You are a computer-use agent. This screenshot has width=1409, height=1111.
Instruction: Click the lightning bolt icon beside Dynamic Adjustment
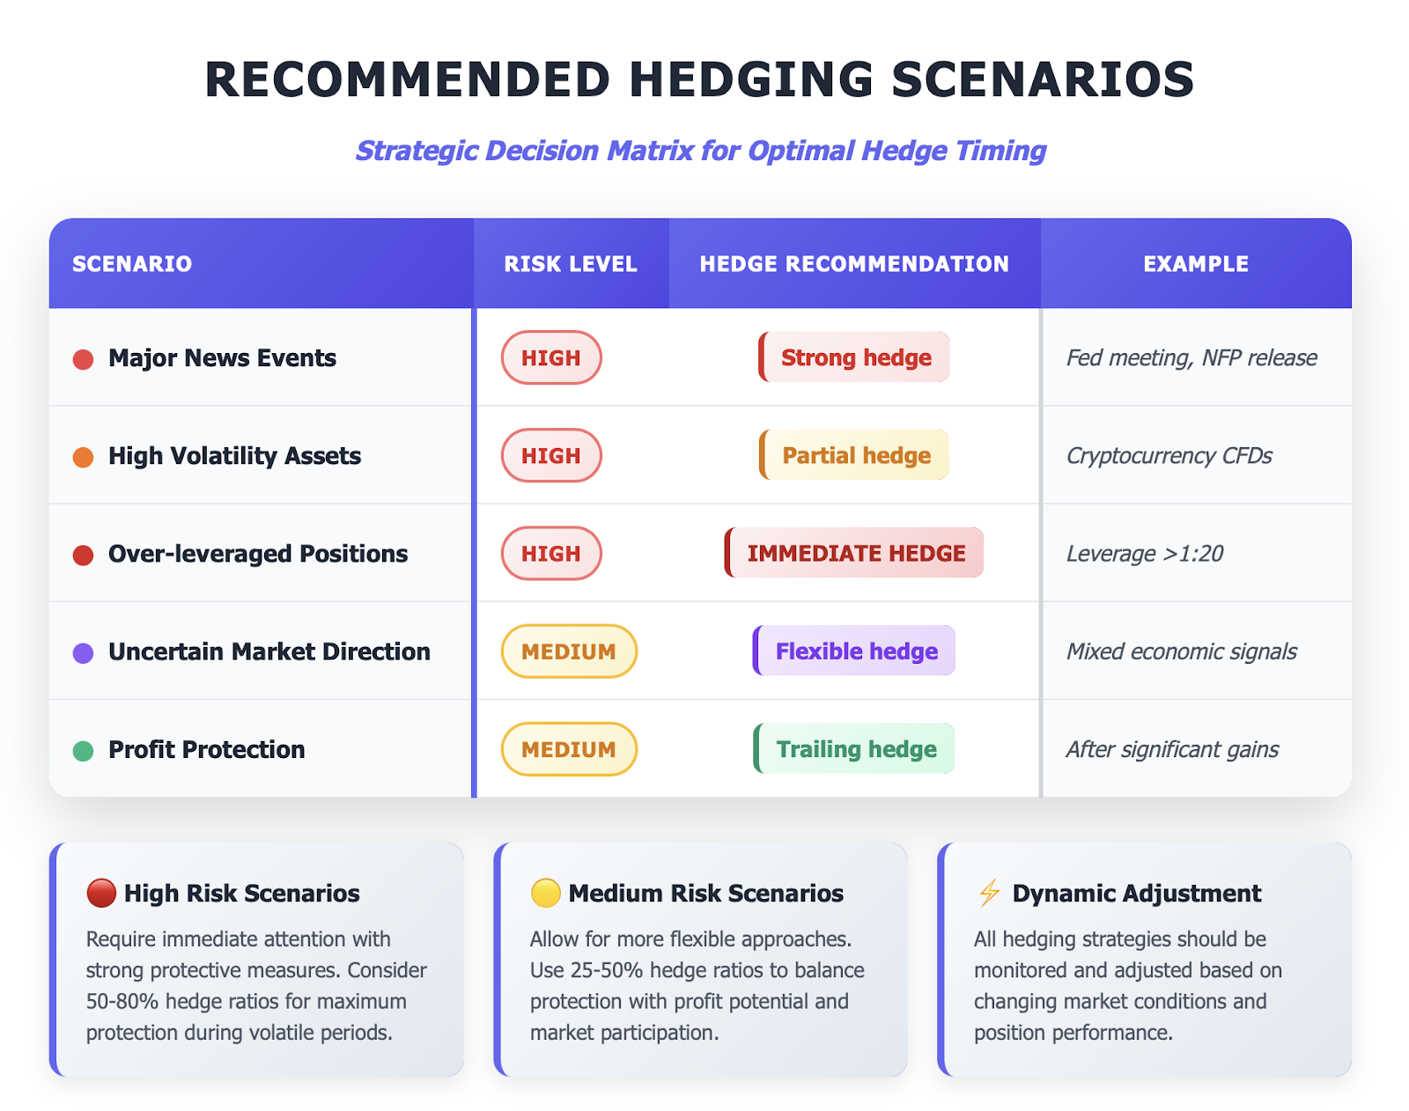[x=990, y=893]
